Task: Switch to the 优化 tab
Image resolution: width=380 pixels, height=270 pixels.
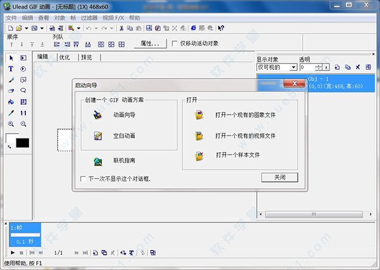Action: click(x=65, y=57)
